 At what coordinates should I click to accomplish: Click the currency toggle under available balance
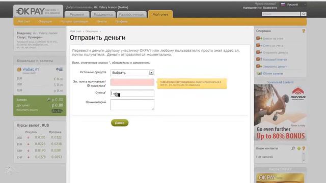tap(57, 111)
